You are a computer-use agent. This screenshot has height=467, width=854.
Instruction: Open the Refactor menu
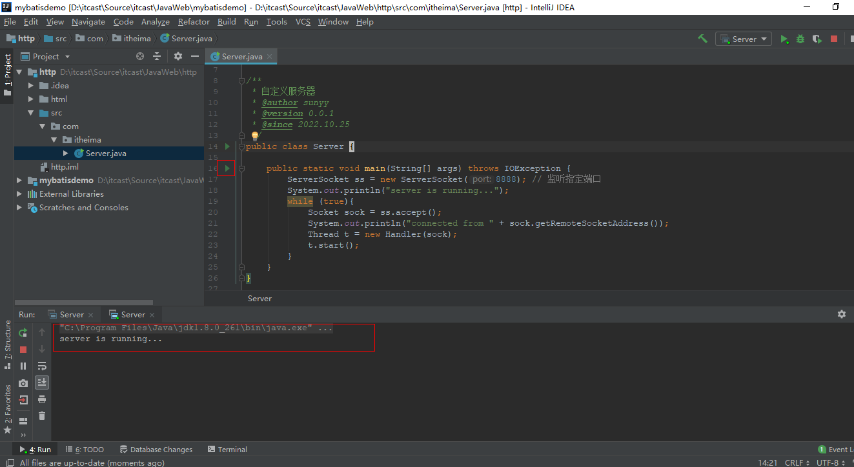tap(194, 22)
